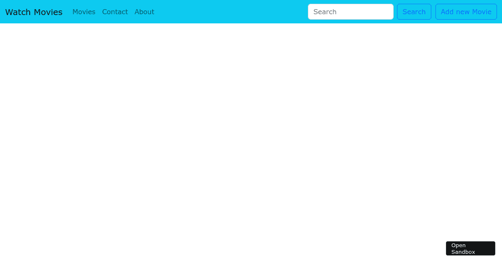This screenshot has height=263, width=502.
Task: Submit a search with the Search button
Action: click(x=414, y=12)
